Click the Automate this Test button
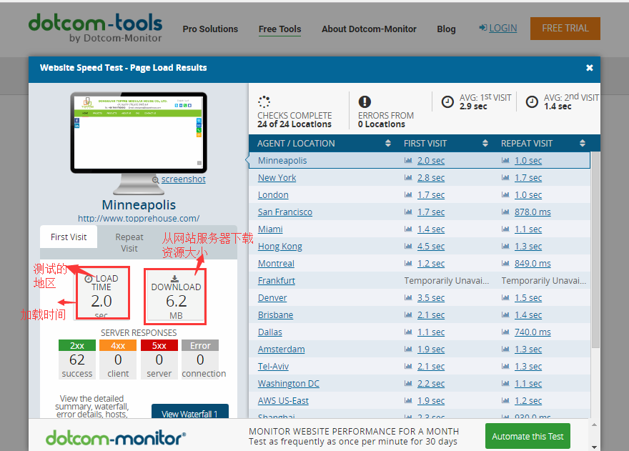Viewport: 629px width, 451px height. pyautogui.click(x=528, y=436)
